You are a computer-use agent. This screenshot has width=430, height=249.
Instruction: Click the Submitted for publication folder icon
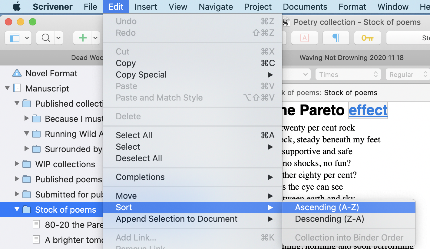point(27,194)
